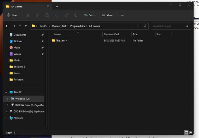
Task: Unpin Documents with its pin icon
Action: click(42, 35)
